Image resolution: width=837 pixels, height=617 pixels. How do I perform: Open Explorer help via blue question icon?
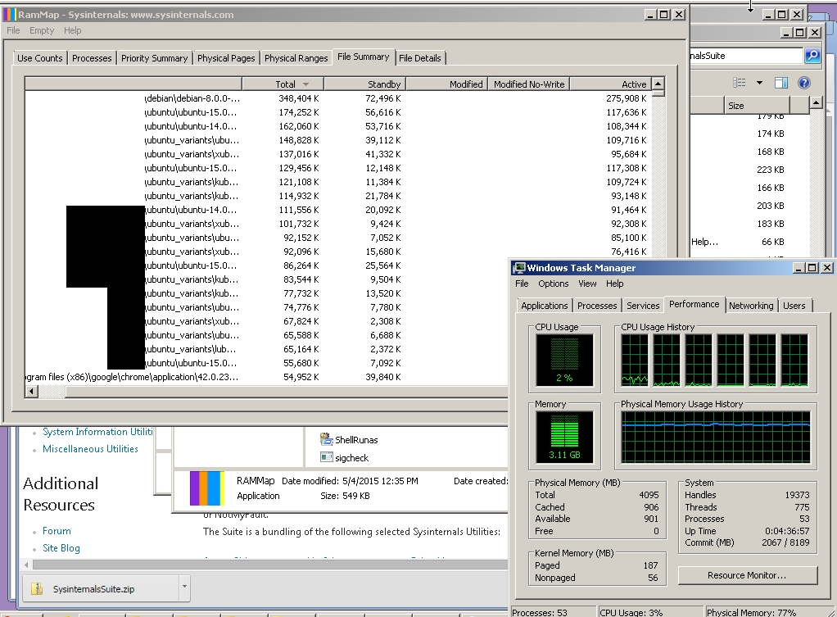pos(804,83)
